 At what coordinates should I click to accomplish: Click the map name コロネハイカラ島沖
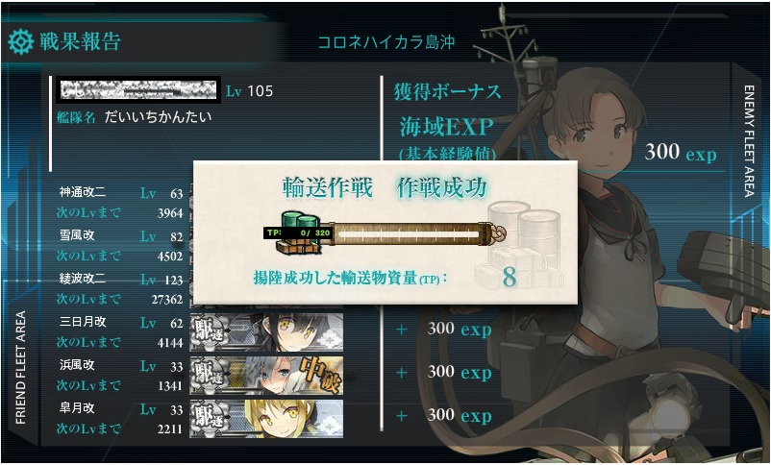click(x=386, y=42)
